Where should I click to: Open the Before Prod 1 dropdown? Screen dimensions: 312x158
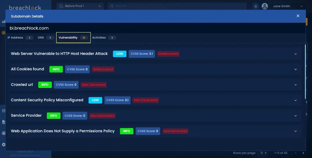tap(80, 6)
